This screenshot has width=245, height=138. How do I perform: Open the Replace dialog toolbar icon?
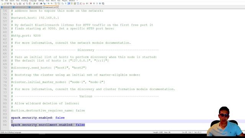point(44,3)
